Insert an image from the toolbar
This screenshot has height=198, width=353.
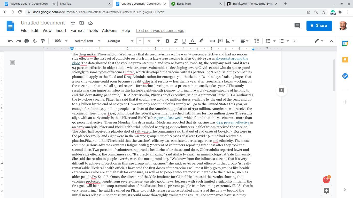tap(228, 41)
